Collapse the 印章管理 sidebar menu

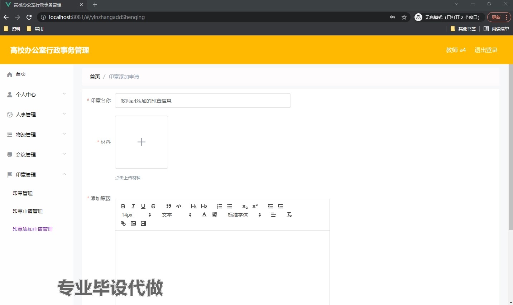[x=37, y=175]
